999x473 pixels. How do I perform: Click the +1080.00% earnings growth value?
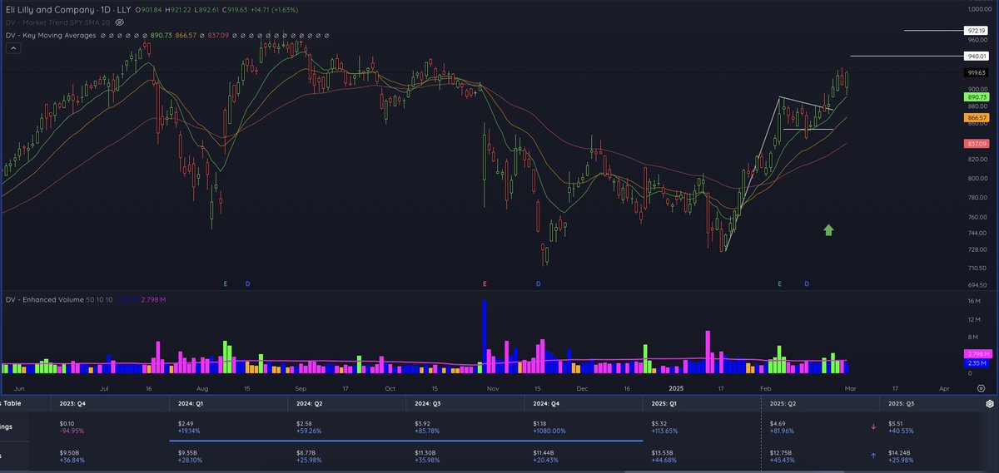point(549,431)
